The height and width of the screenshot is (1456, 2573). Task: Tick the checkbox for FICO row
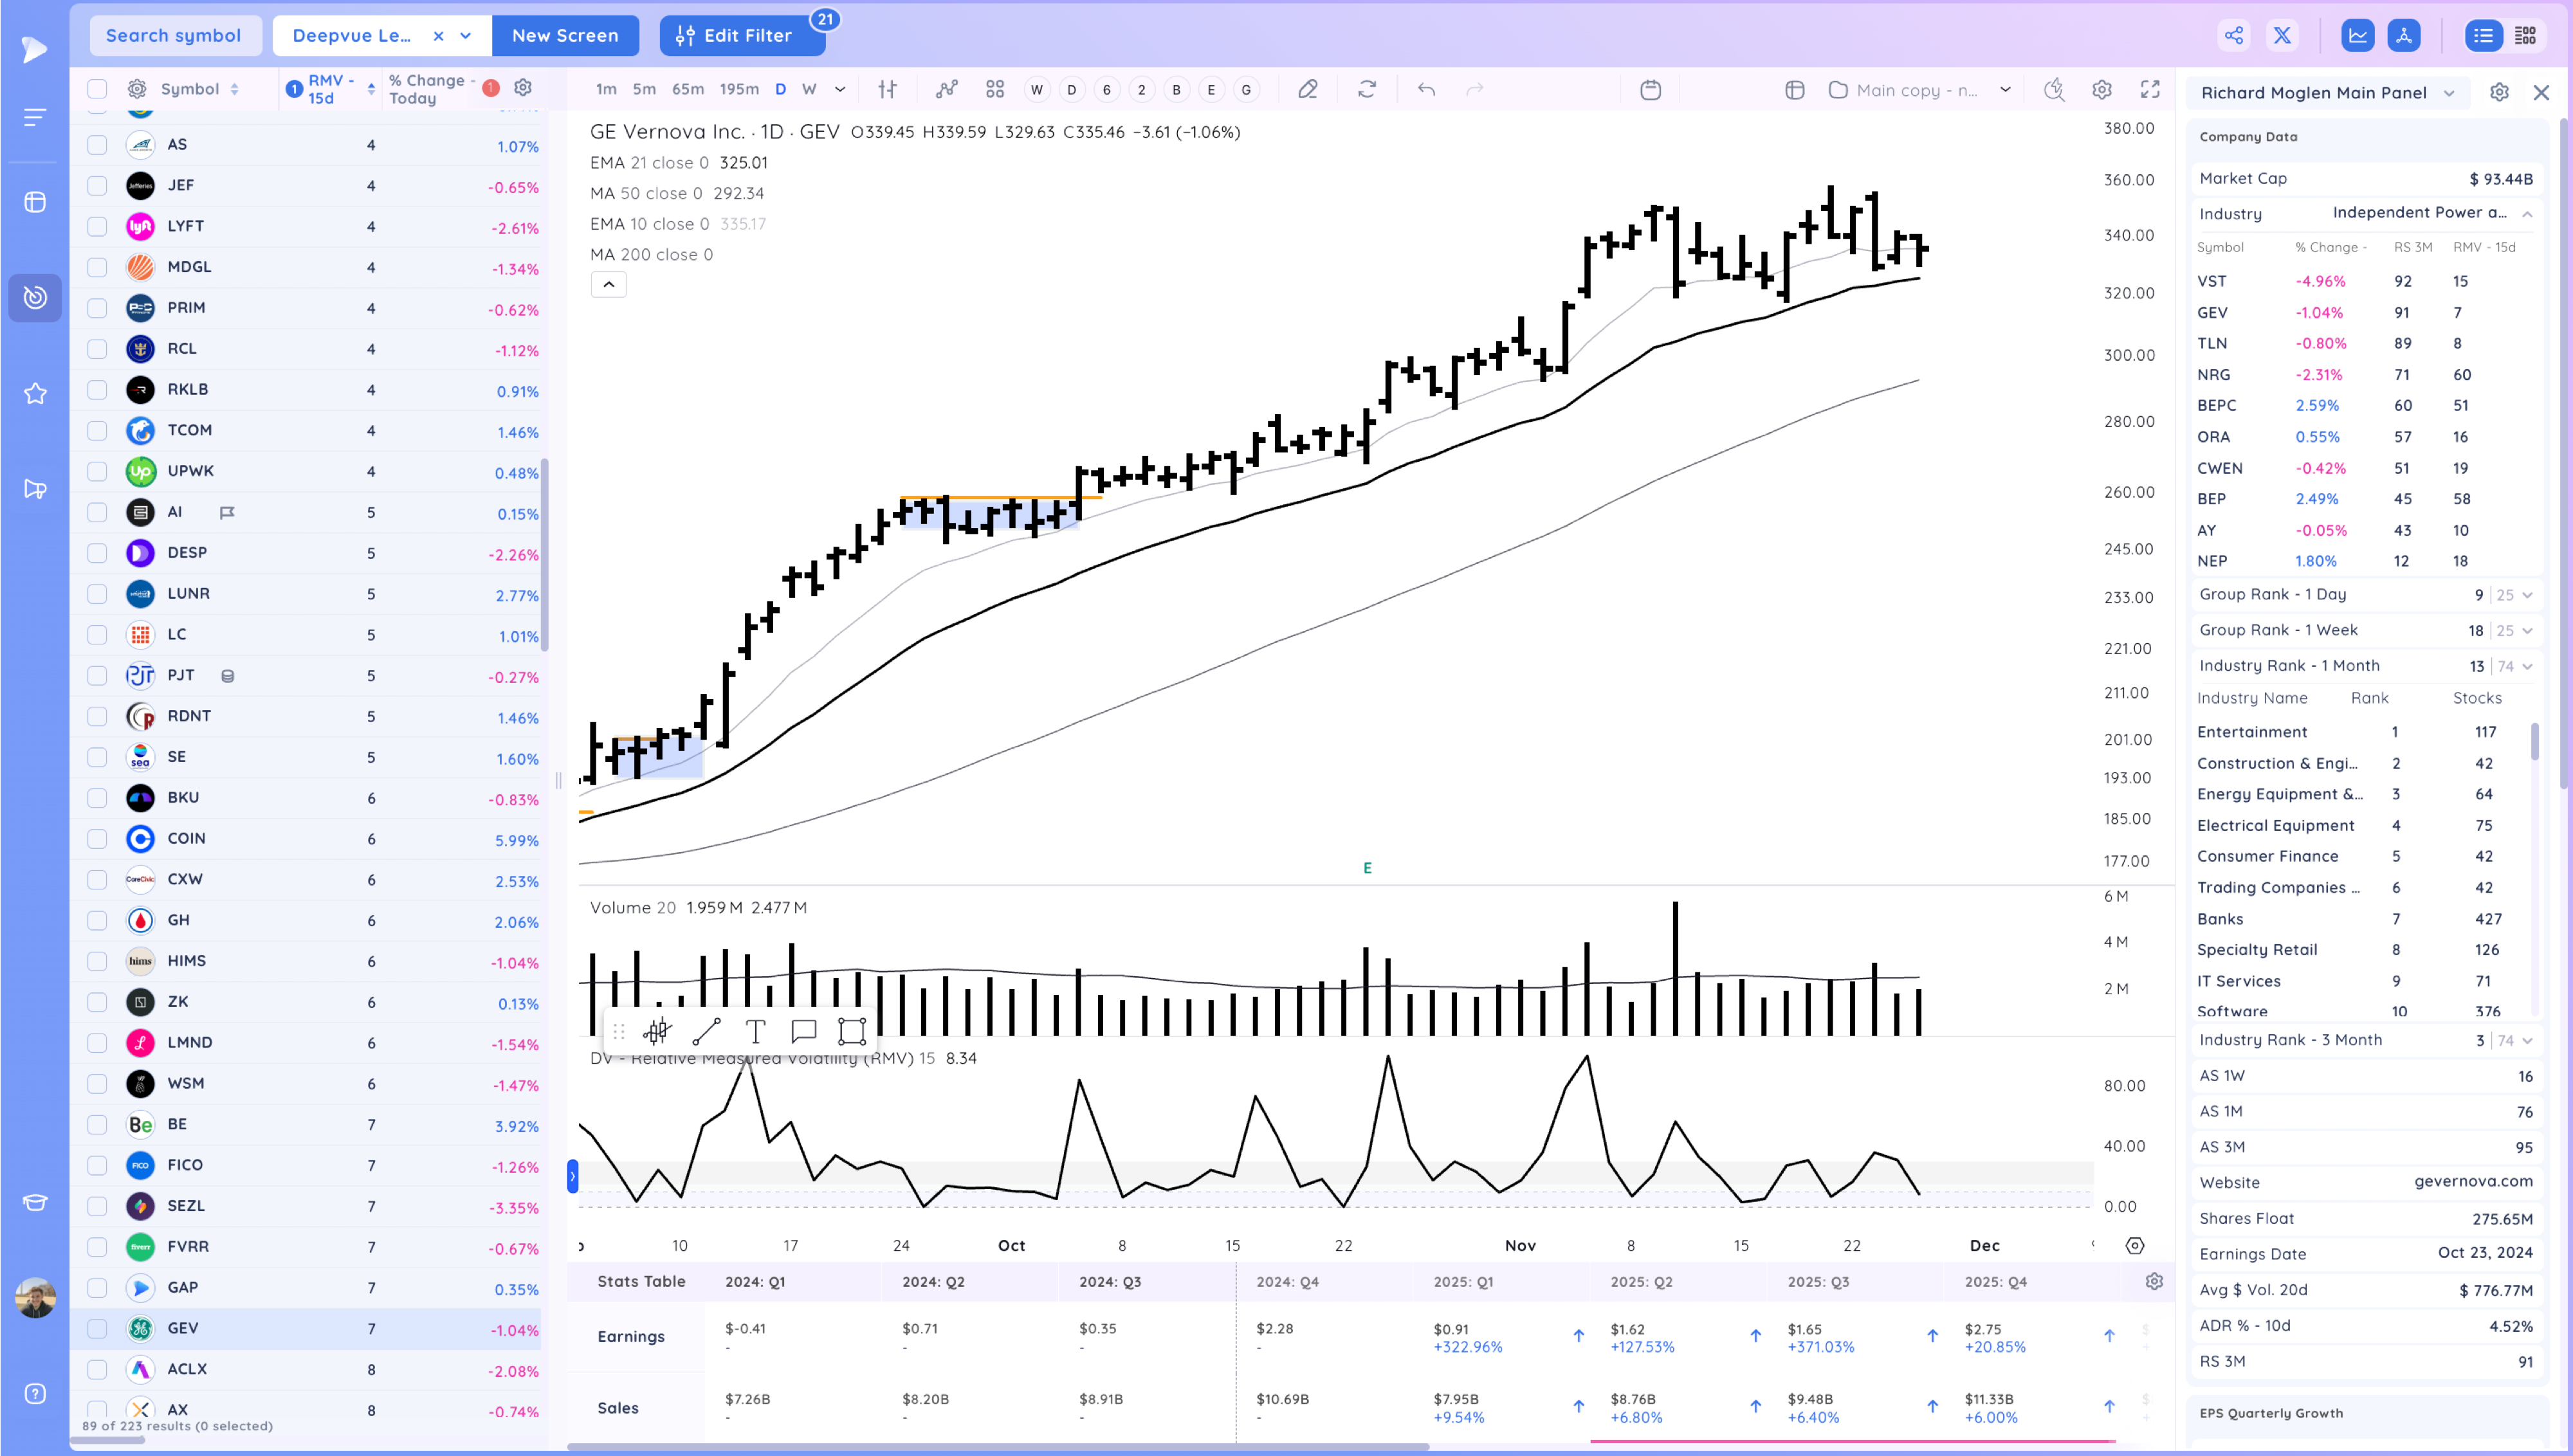click(97, 1165)
